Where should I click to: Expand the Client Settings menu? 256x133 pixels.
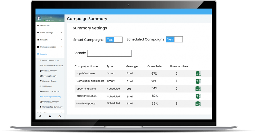46,33
